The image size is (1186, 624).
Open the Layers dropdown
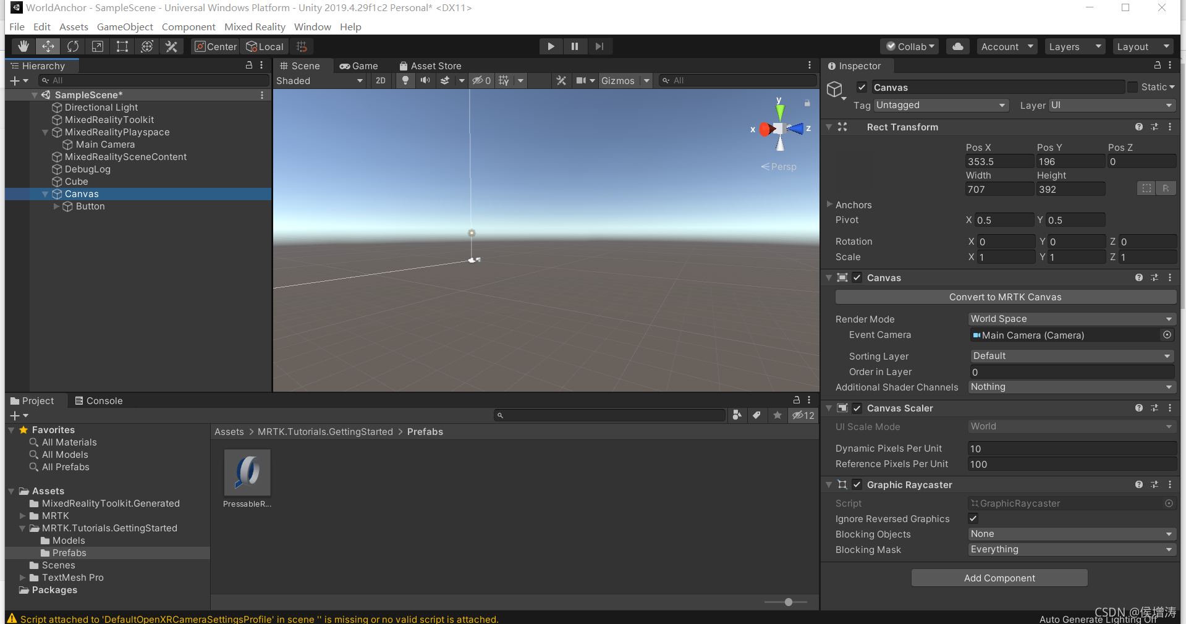coord(1075,46)
